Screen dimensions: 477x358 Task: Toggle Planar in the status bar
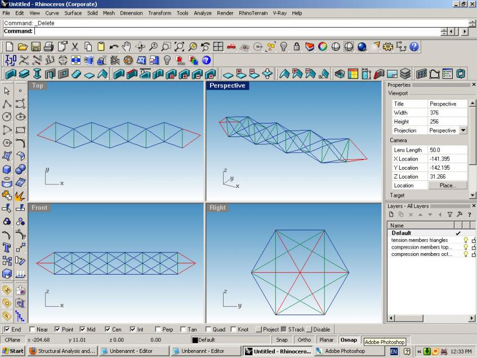(x=327, y=340)
